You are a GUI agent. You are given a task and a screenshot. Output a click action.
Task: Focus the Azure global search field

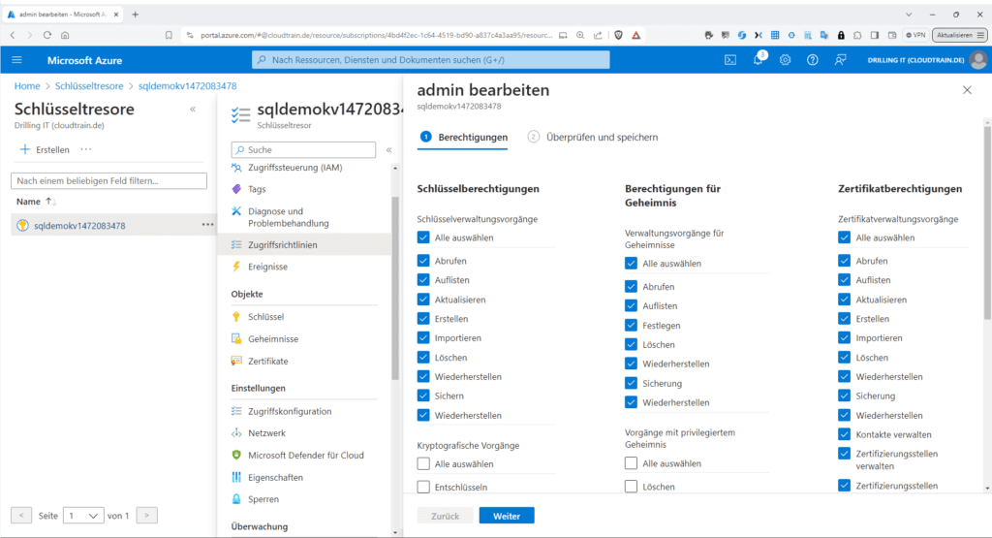(x=431, y=60)
